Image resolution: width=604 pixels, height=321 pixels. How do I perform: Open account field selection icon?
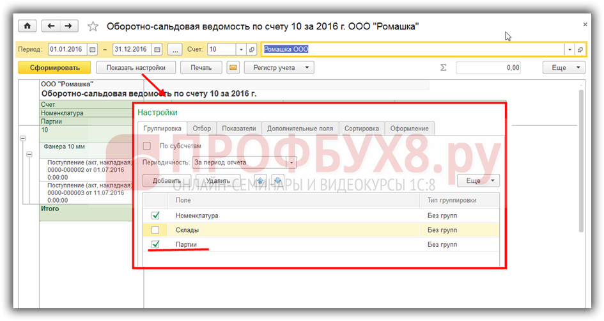tap(252, 50)
